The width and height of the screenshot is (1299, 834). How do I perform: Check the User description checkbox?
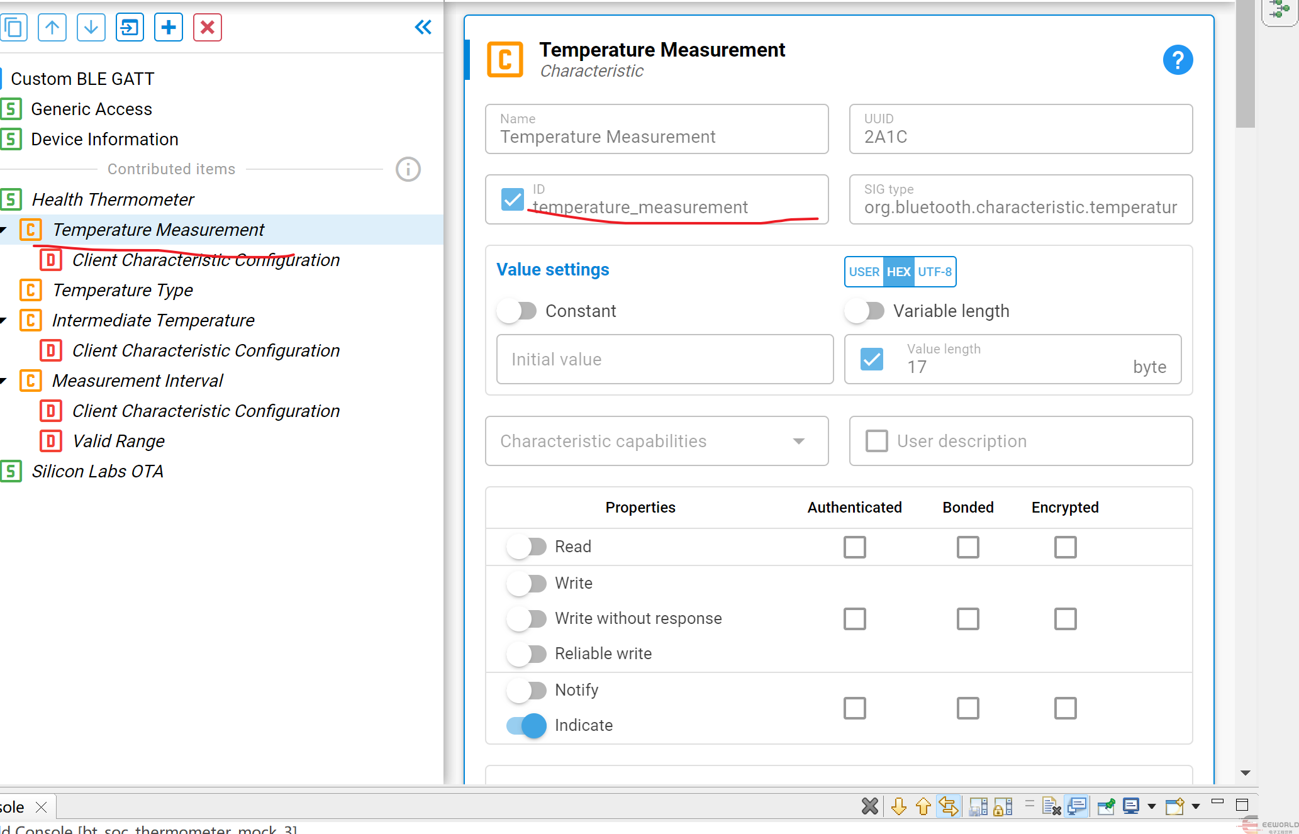[876, 441]
